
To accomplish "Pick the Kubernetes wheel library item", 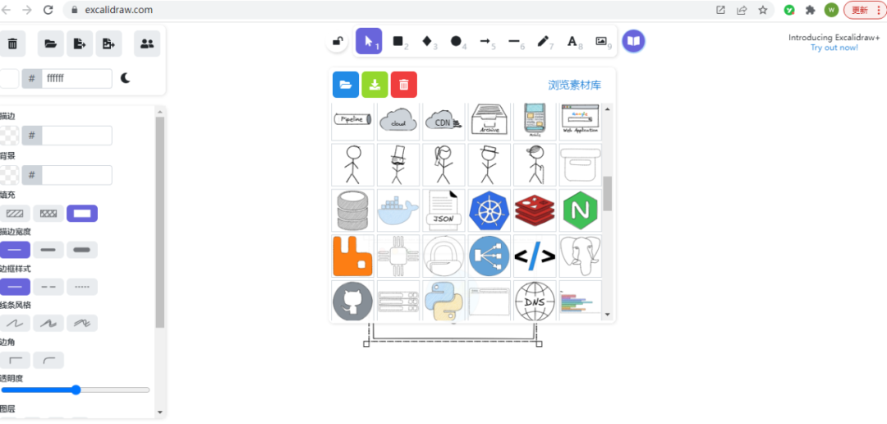I will [489, 210].
